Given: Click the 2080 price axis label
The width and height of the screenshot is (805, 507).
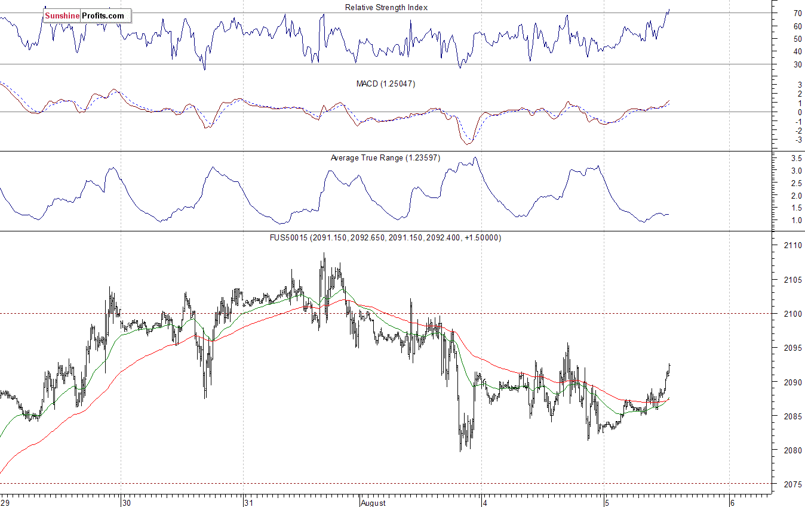Looking at the screenshot, I should (x=792, y=450).
